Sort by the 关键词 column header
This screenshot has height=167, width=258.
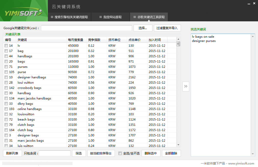click(x=41, y=40)
